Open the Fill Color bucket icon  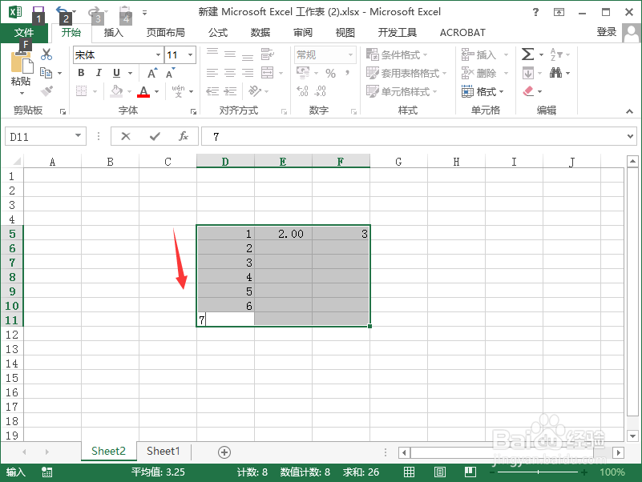coord(115,90)
